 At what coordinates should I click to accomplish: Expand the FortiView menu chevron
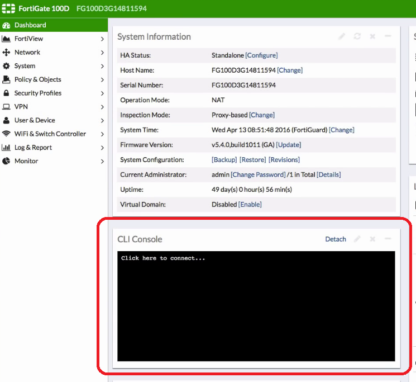click(102, 39)
